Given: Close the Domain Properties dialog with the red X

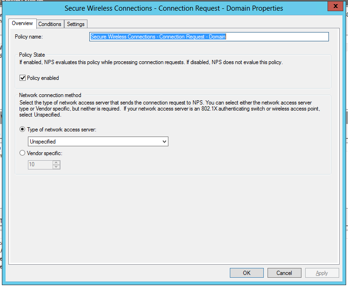Looking at the screenshot, I should pyautogui.click(x=335, y=6).
